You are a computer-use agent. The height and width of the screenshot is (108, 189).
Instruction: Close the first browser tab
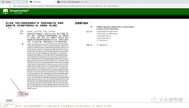27,2
